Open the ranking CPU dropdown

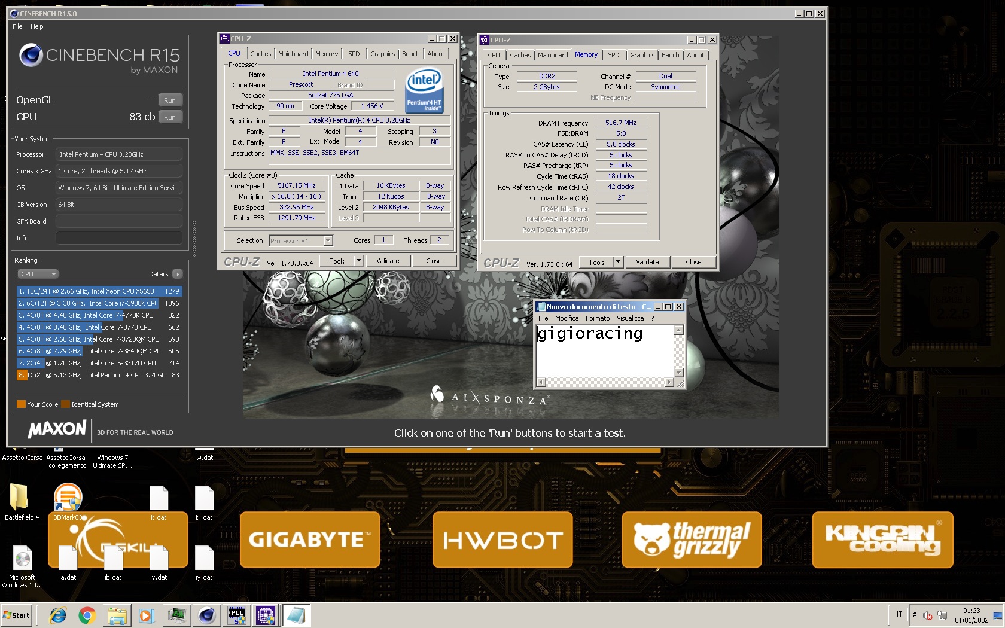[37, 274]
